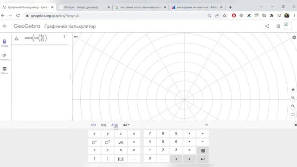Image resolution: width=297 pixels, height=167 pixels.
Task: Open tab search dropdown arrow
Action: coord(262,7)
